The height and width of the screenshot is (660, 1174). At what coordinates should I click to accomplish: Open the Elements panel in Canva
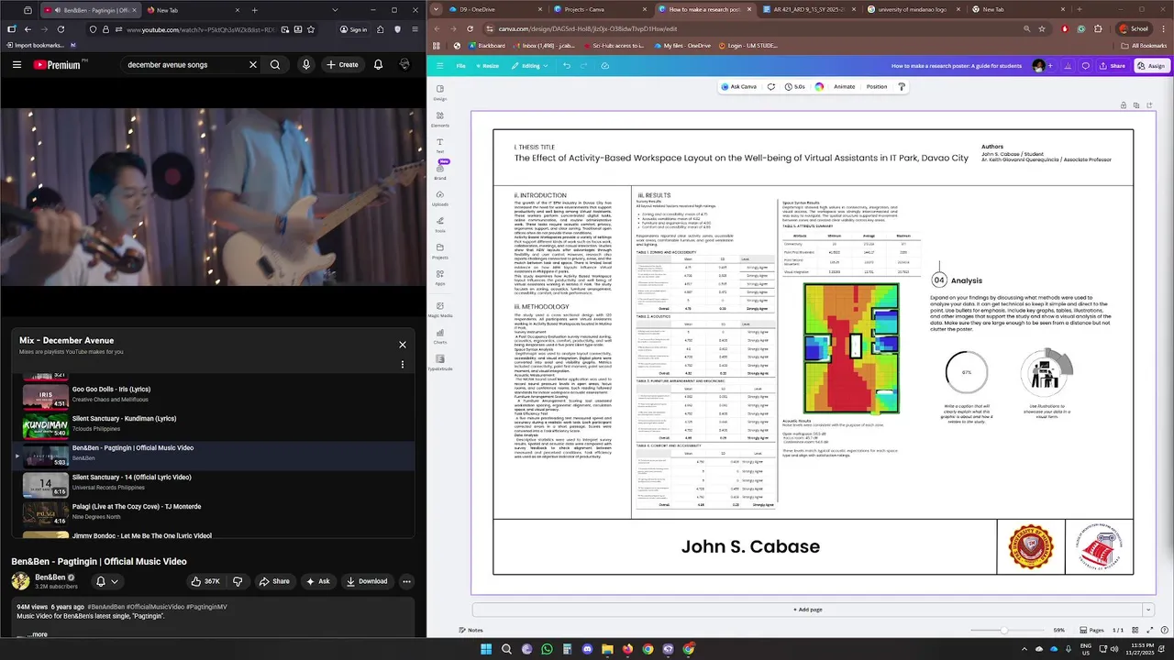point(440,119)
